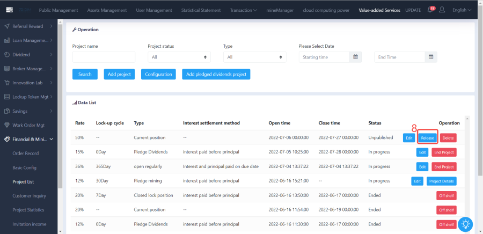
Task: Open the English language dropdown
Action: pos(462,10)
